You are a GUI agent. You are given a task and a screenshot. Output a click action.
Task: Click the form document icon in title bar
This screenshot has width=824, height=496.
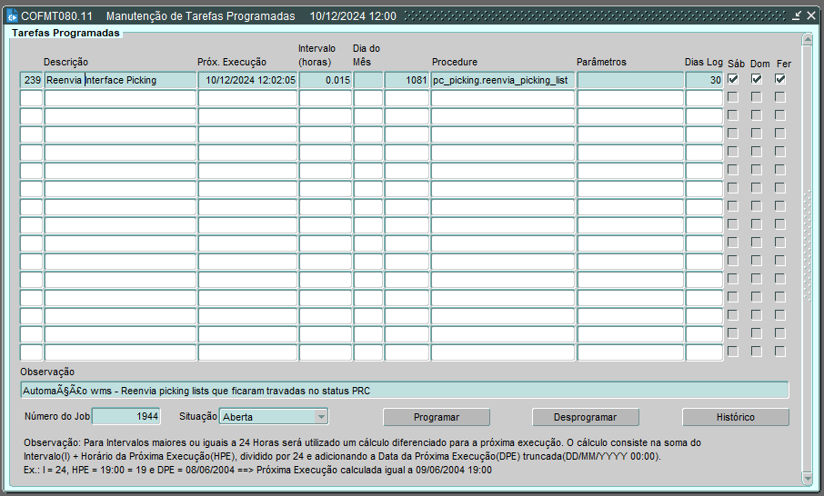pos(12,16)
